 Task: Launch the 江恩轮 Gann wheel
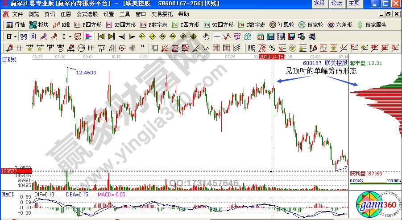tap(282, 25)
